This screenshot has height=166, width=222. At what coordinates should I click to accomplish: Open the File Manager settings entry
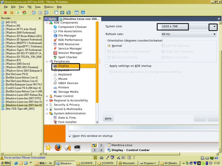pyautogui.click(x=67, y=36)
